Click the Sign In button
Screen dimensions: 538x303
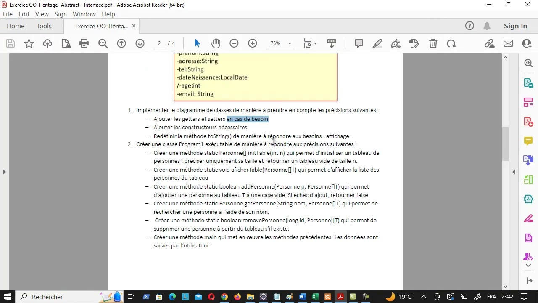(515, 26)
